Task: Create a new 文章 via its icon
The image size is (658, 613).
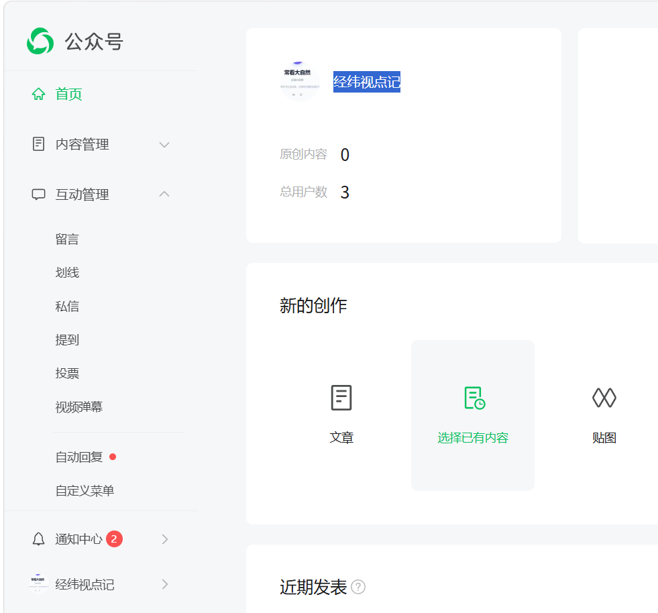Action: [x=341, y=397]
